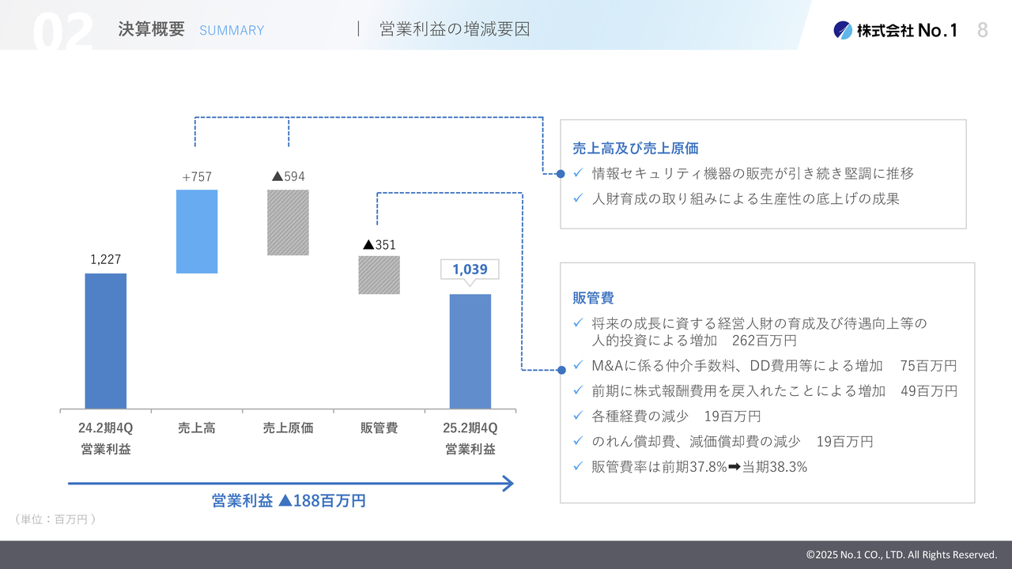
Task: Click the 販管費 axis label
Action: tap(379, 428)
